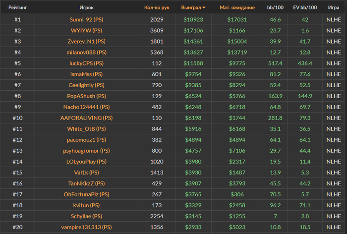Sort descending via arrow next to Выиграл
Image resolution: width=347 pixels, height=234 pixels.
pyautogui.click(x=204, y=7)
